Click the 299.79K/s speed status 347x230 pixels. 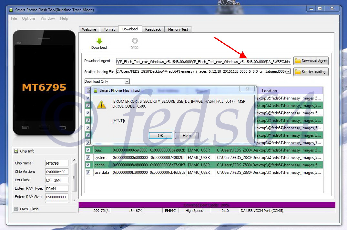point(101,211)
